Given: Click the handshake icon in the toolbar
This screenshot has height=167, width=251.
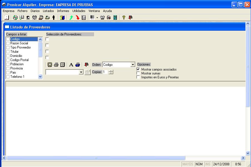Looking at the screenshot, I should 35,18.
